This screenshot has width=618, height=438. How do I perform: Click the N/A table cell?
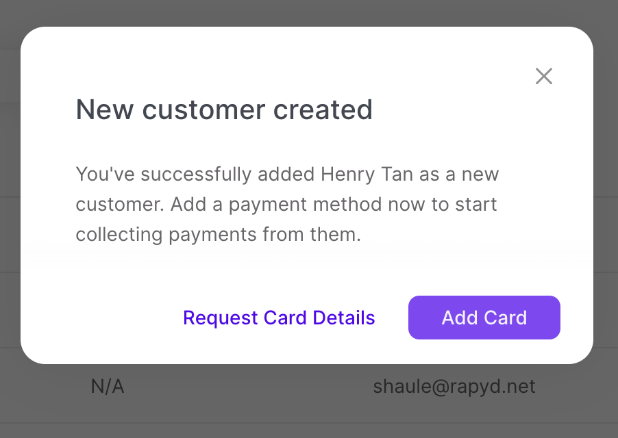(108, 387)
